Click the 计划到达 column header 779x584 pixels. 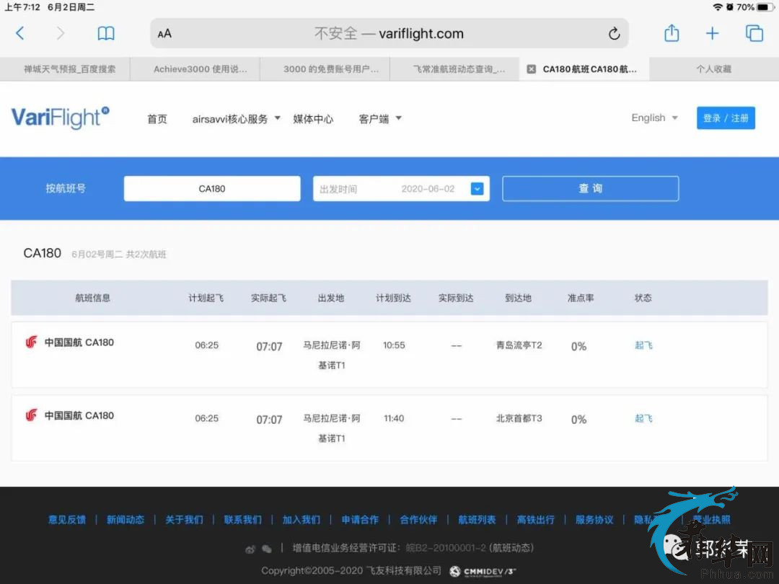click(394, 298)
